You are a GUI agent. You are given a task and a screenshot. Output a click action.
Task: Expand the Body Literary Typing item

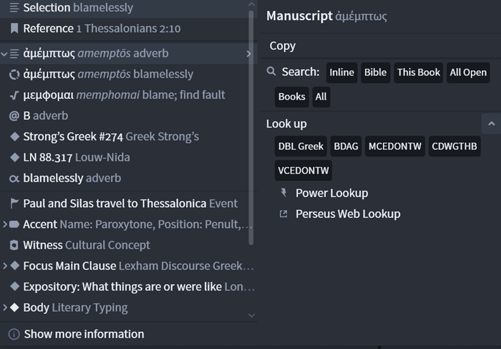pos(5,308)
